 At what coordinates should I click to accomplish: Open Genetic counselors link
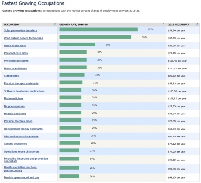[16, 144]
